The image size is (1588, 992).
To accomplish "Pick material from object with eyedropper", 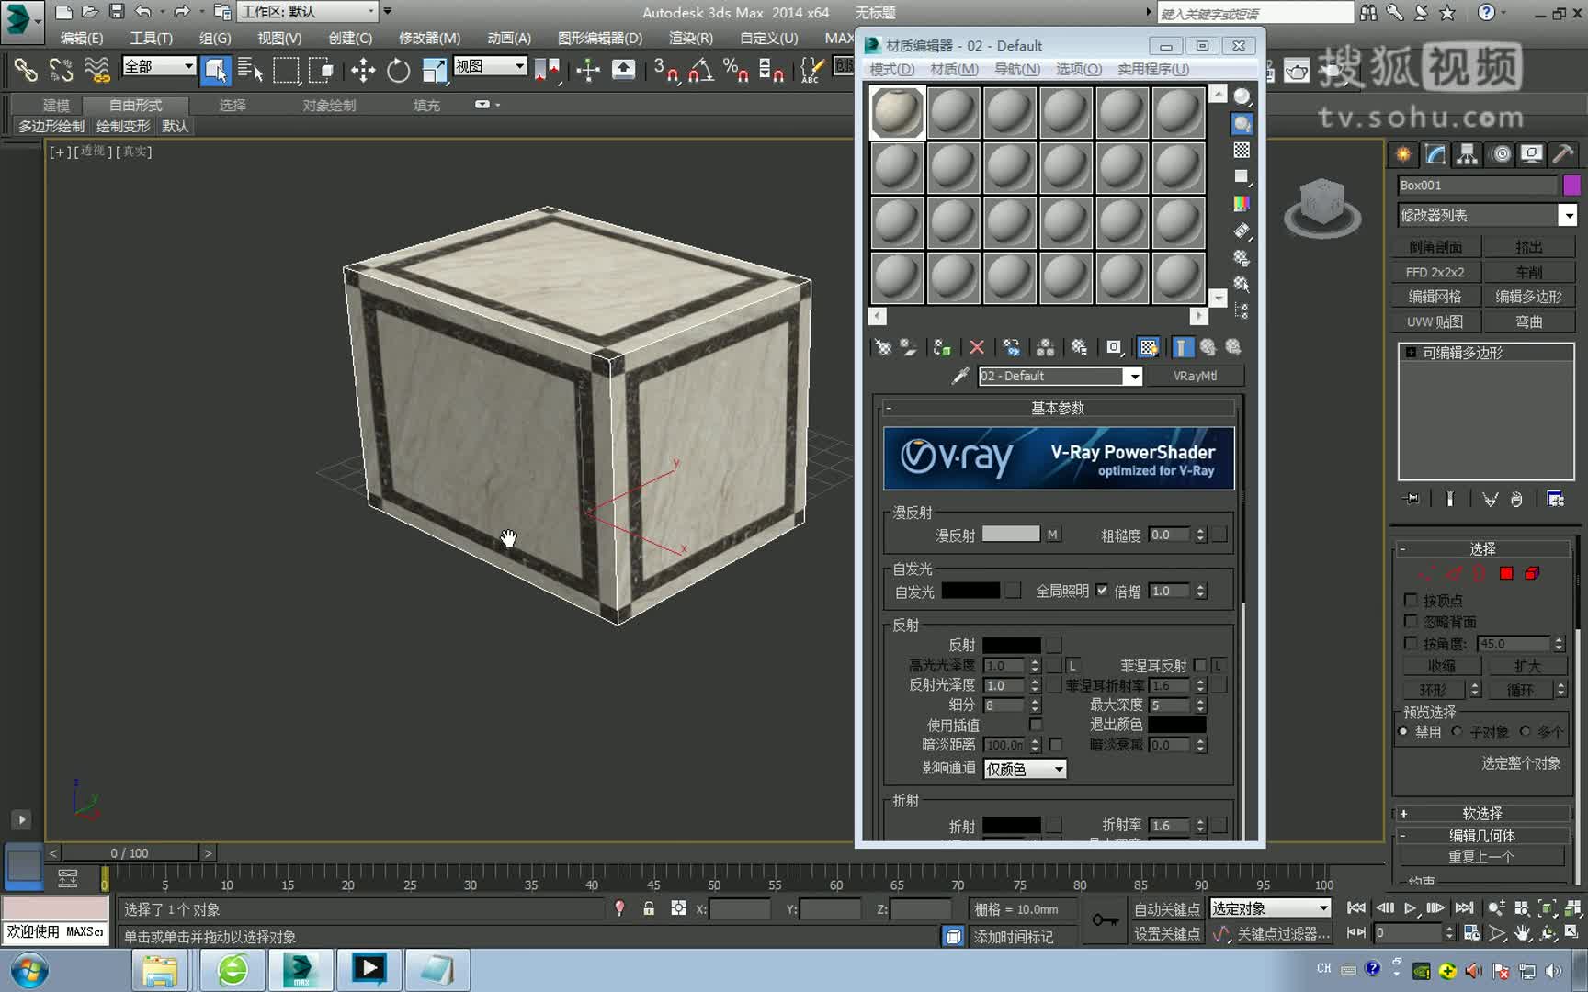I will (958, 376).
